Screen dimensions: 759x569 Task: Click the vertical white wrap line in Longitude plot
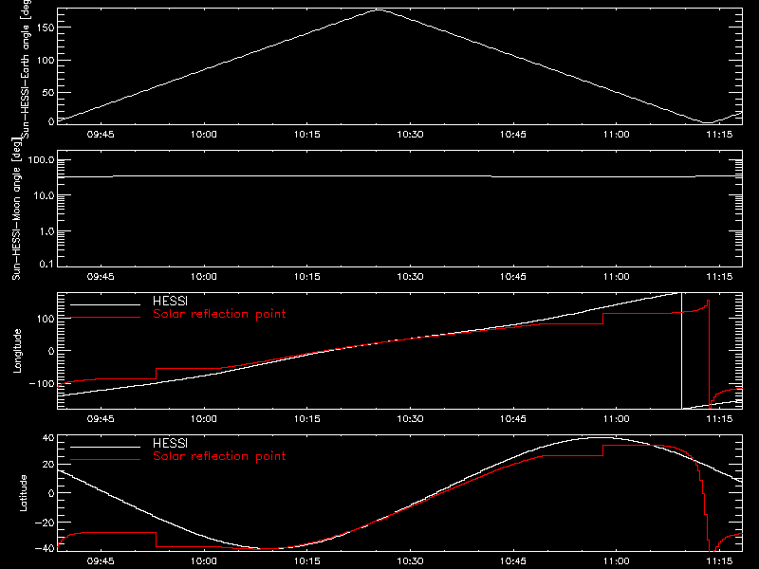pos(681,351)
